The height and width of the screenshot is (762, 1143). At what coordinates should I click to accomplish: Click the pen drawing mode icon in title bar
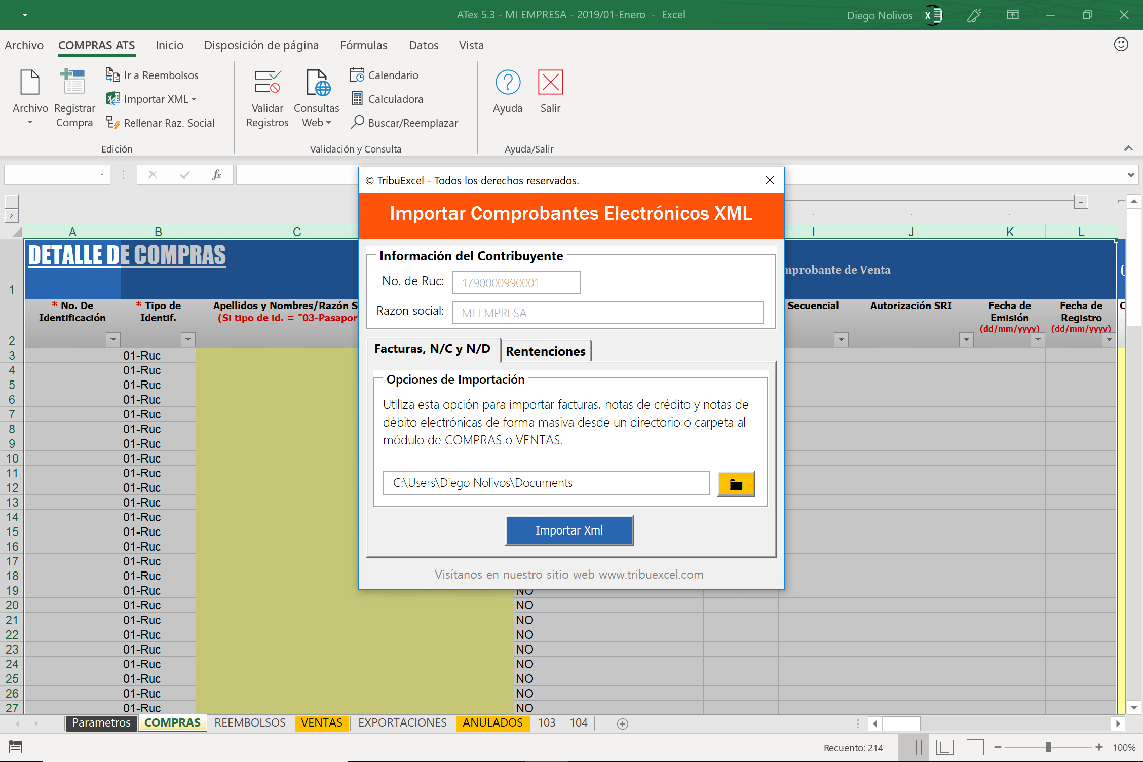(974, 15)
